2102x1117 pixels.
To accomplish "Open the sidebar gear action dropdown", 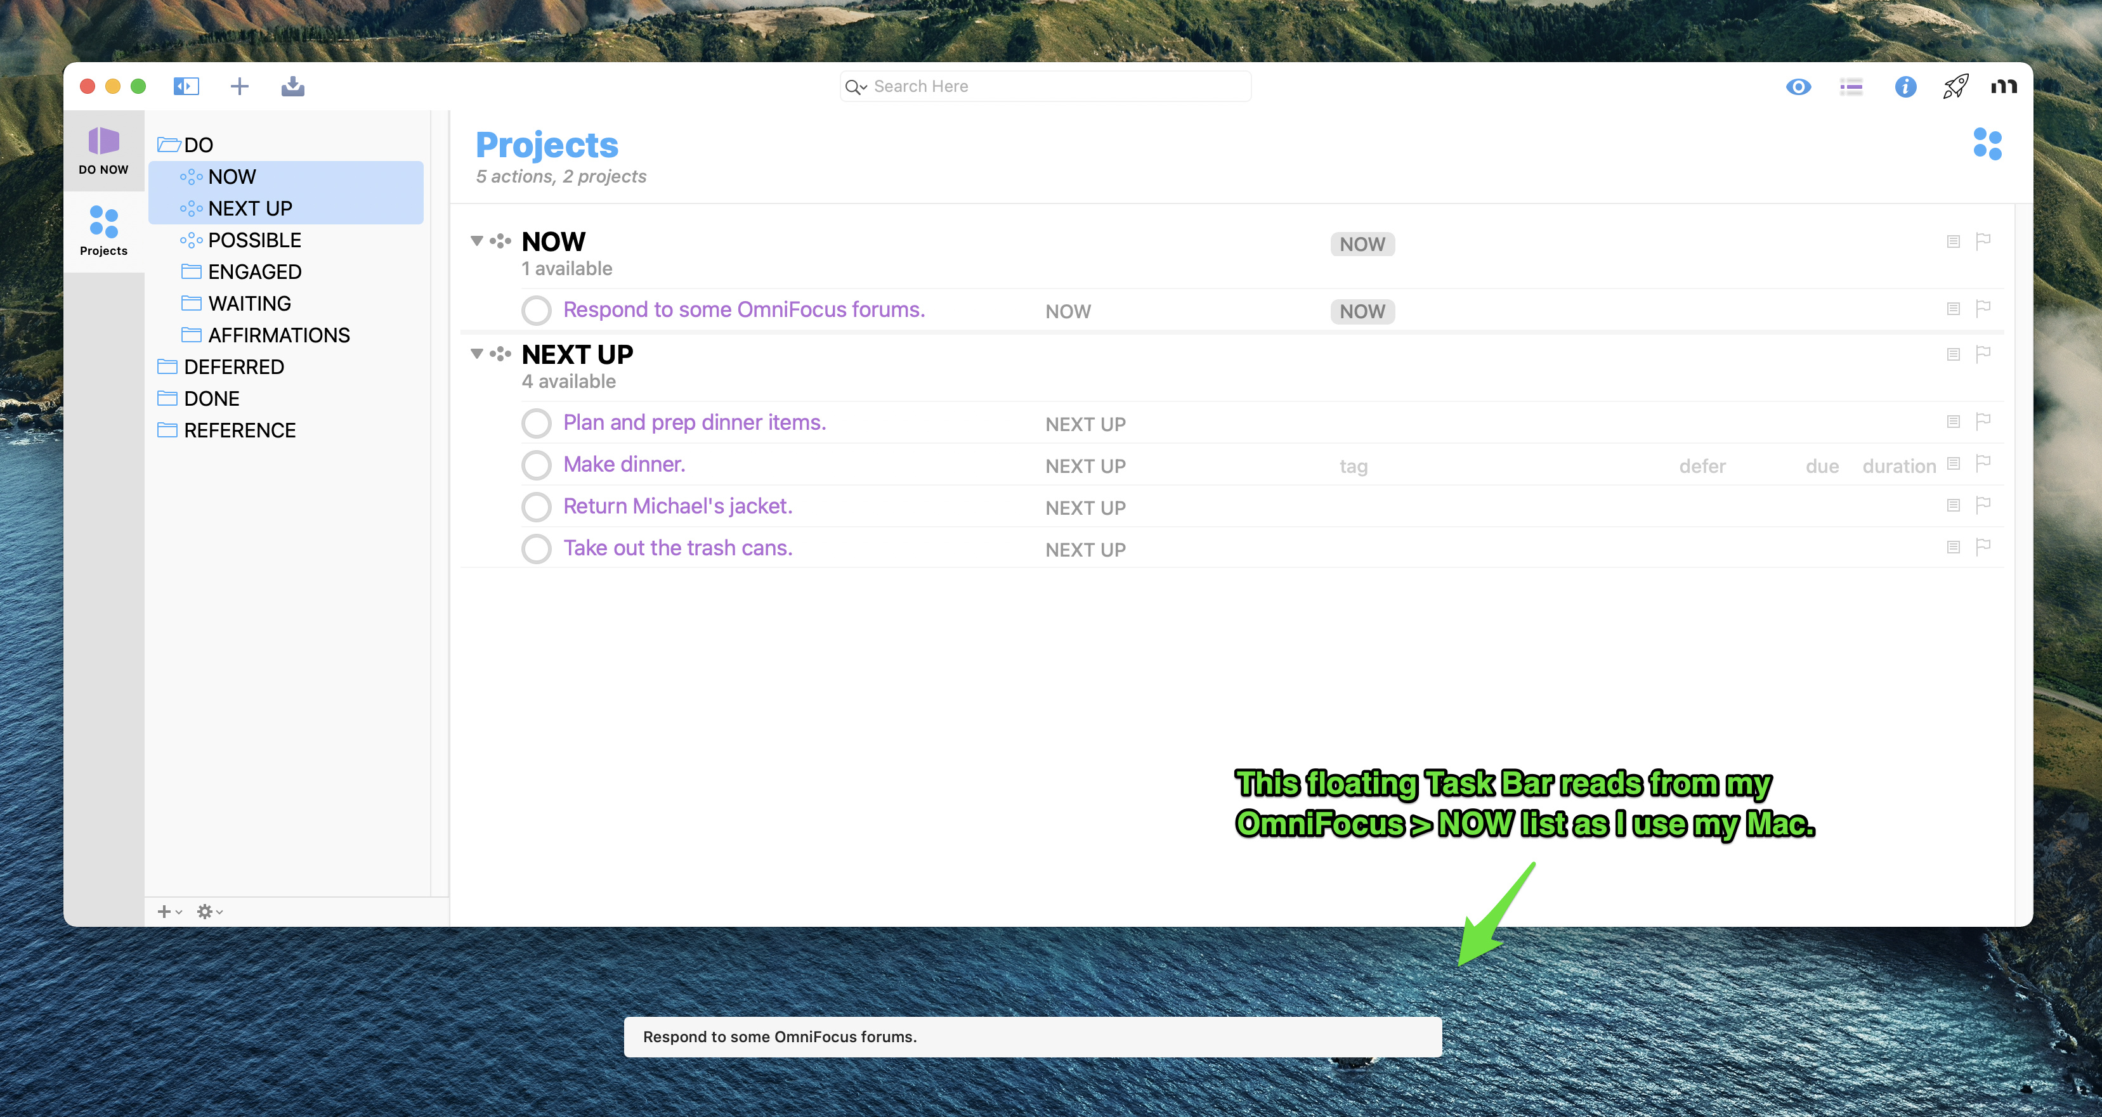I will click(x=210, y=912).
